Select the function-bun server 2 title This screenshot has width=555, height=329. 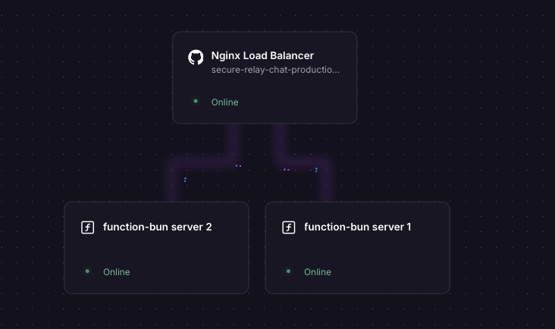coord(157,227)
